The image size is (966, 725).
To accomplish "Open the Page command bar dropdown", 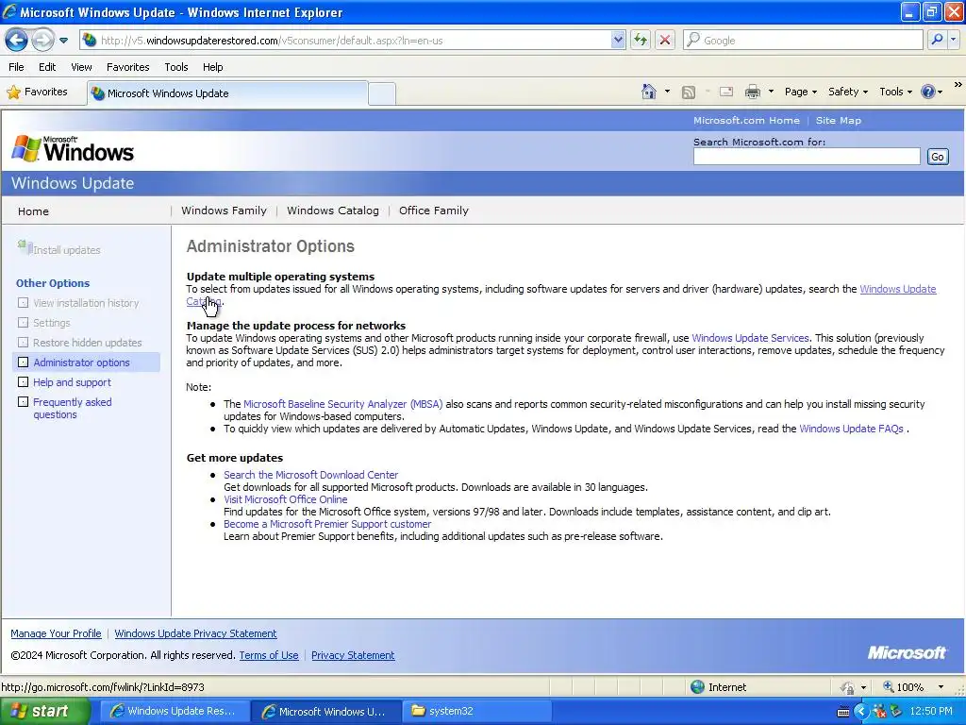I will tap(800, 92).
